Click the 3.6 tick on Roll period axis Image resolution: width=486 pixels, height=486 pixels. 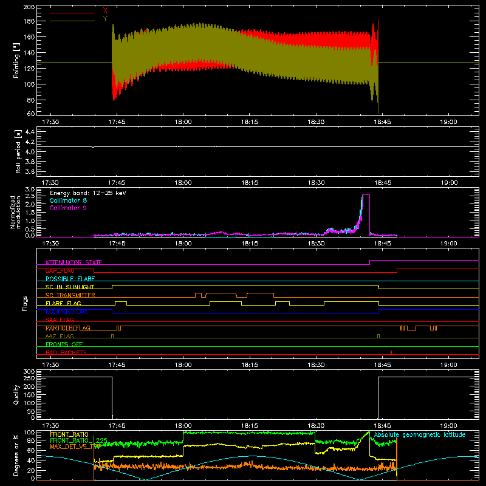click(x=30, y=171)
